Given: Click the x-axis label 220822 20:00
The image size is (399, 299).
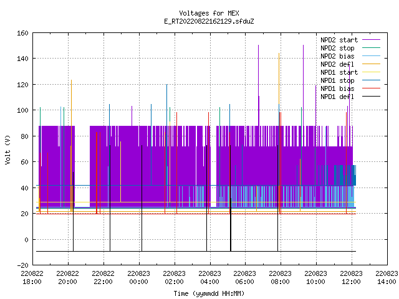Looking at the screenshot, I should [x=68, y=278].
